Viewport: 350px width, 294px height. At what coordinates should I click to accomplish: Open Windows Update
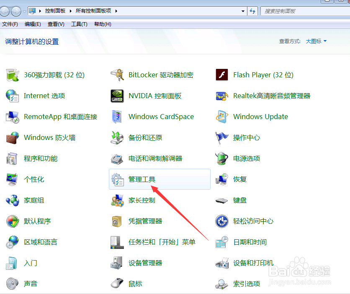260,117
